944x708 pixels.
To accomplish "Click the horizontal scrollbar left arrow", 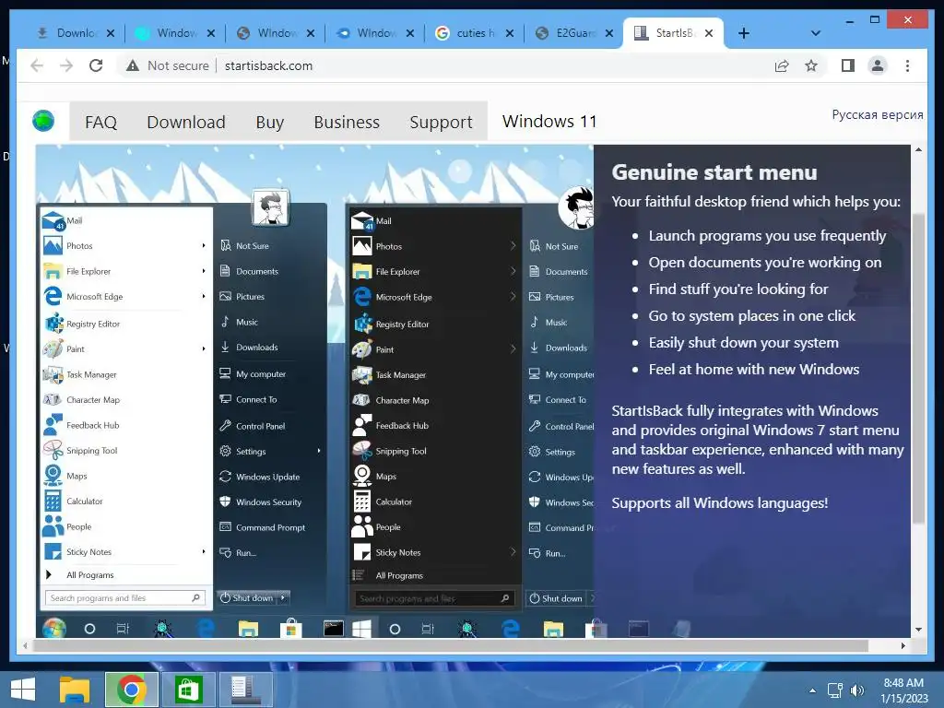I will (x=25, y=646).
